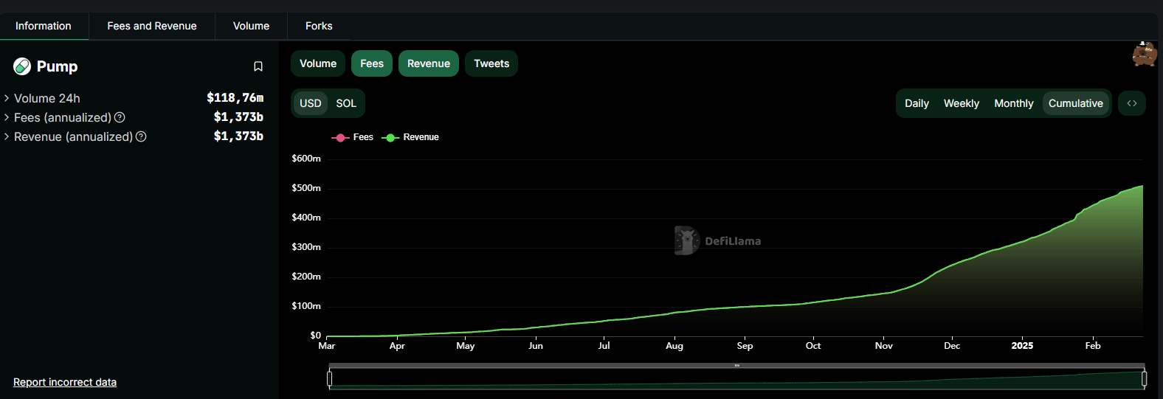
Task: Switch chart denomination to SOL
Action: tap(346, 103)
